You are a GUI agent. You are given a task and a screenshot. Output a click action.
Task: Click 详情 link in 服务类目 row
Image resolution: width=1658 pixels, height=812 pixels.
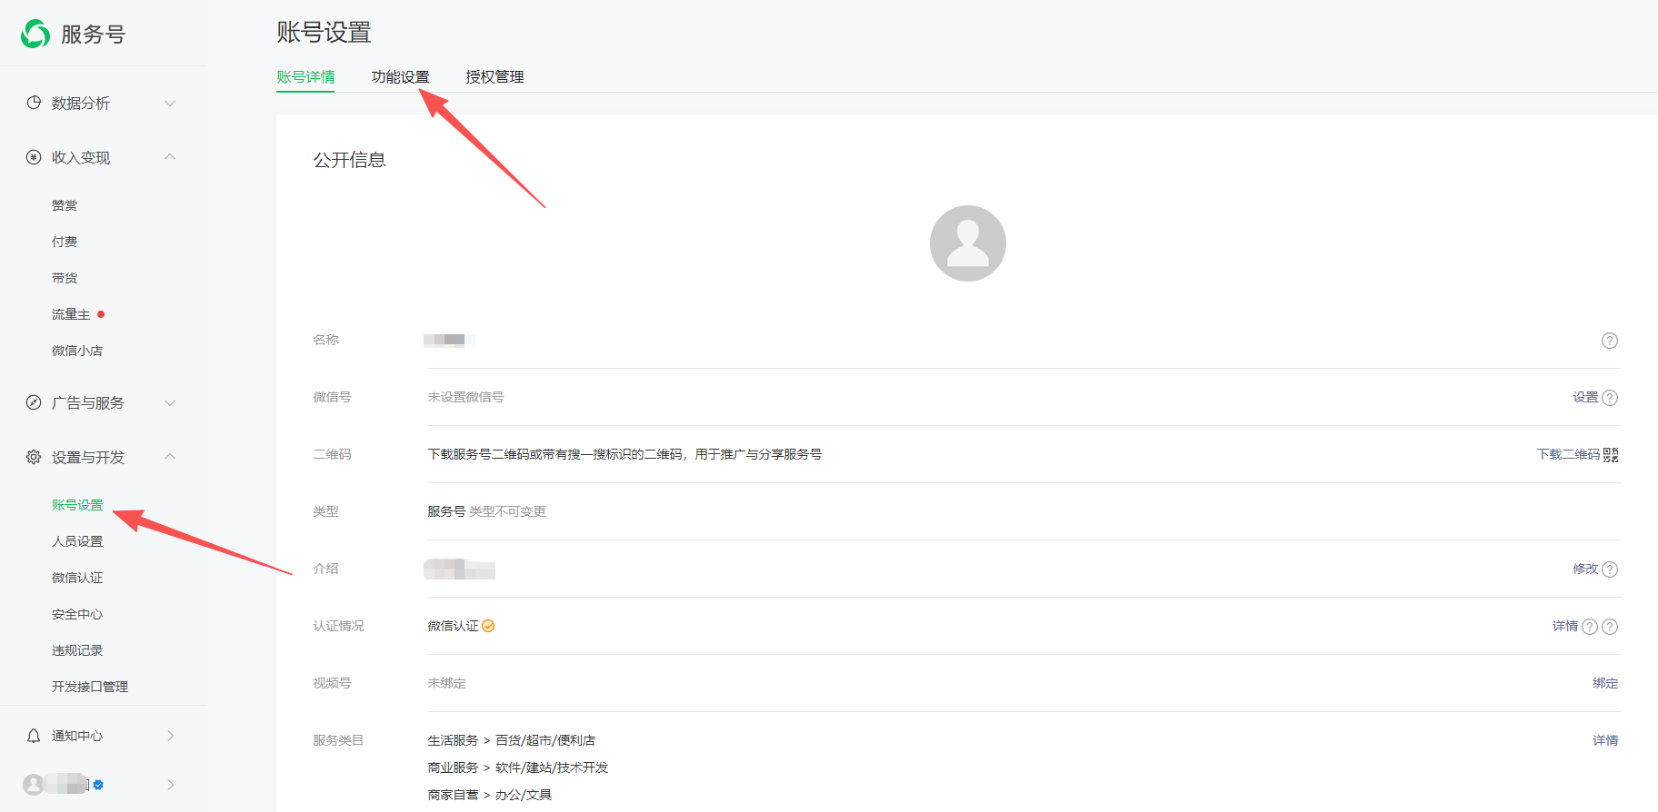1604,740
